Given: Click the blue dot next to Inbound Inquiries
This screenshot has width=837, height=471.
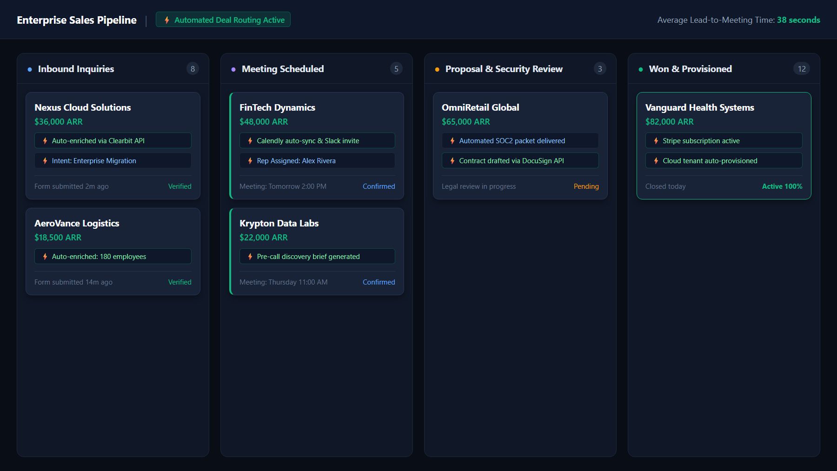Looking at the screenshot, I should click(30, 69).
